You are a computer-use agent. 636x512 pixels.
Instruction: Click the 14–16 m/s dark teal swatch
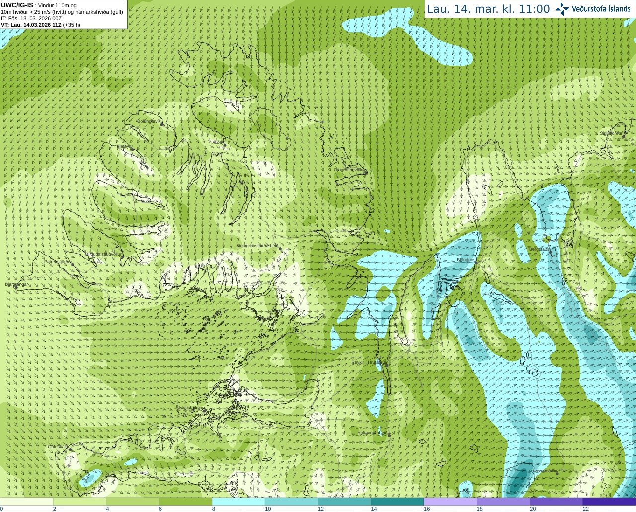pyautogui.click(x=397, y=502)
